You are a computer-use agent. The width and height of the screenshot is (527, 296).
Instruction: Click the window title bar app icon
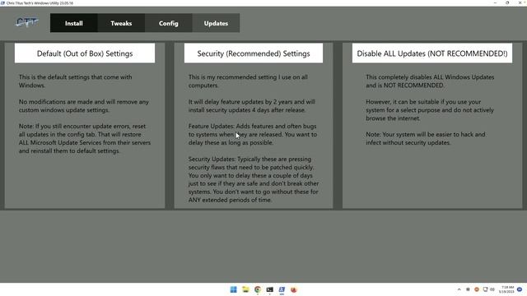tap(2, 2)
